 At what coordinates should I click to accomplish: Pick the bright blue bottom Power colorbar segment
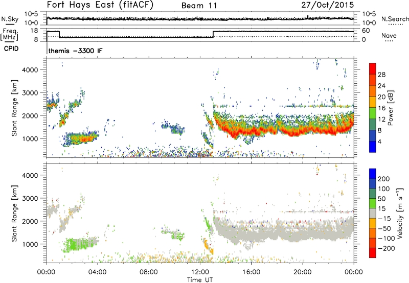point(373,147)
